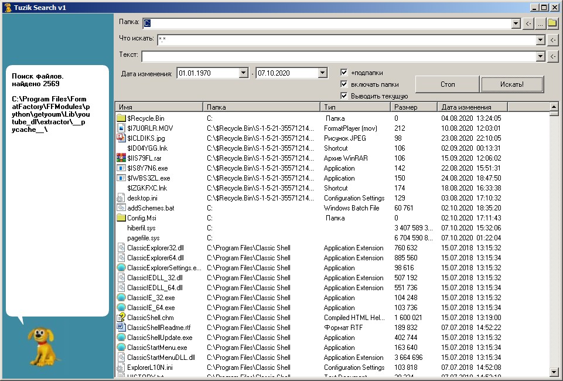Open the Что искать dropdown list
This screenshot has height=381, width=563.
tap(540, 40)
